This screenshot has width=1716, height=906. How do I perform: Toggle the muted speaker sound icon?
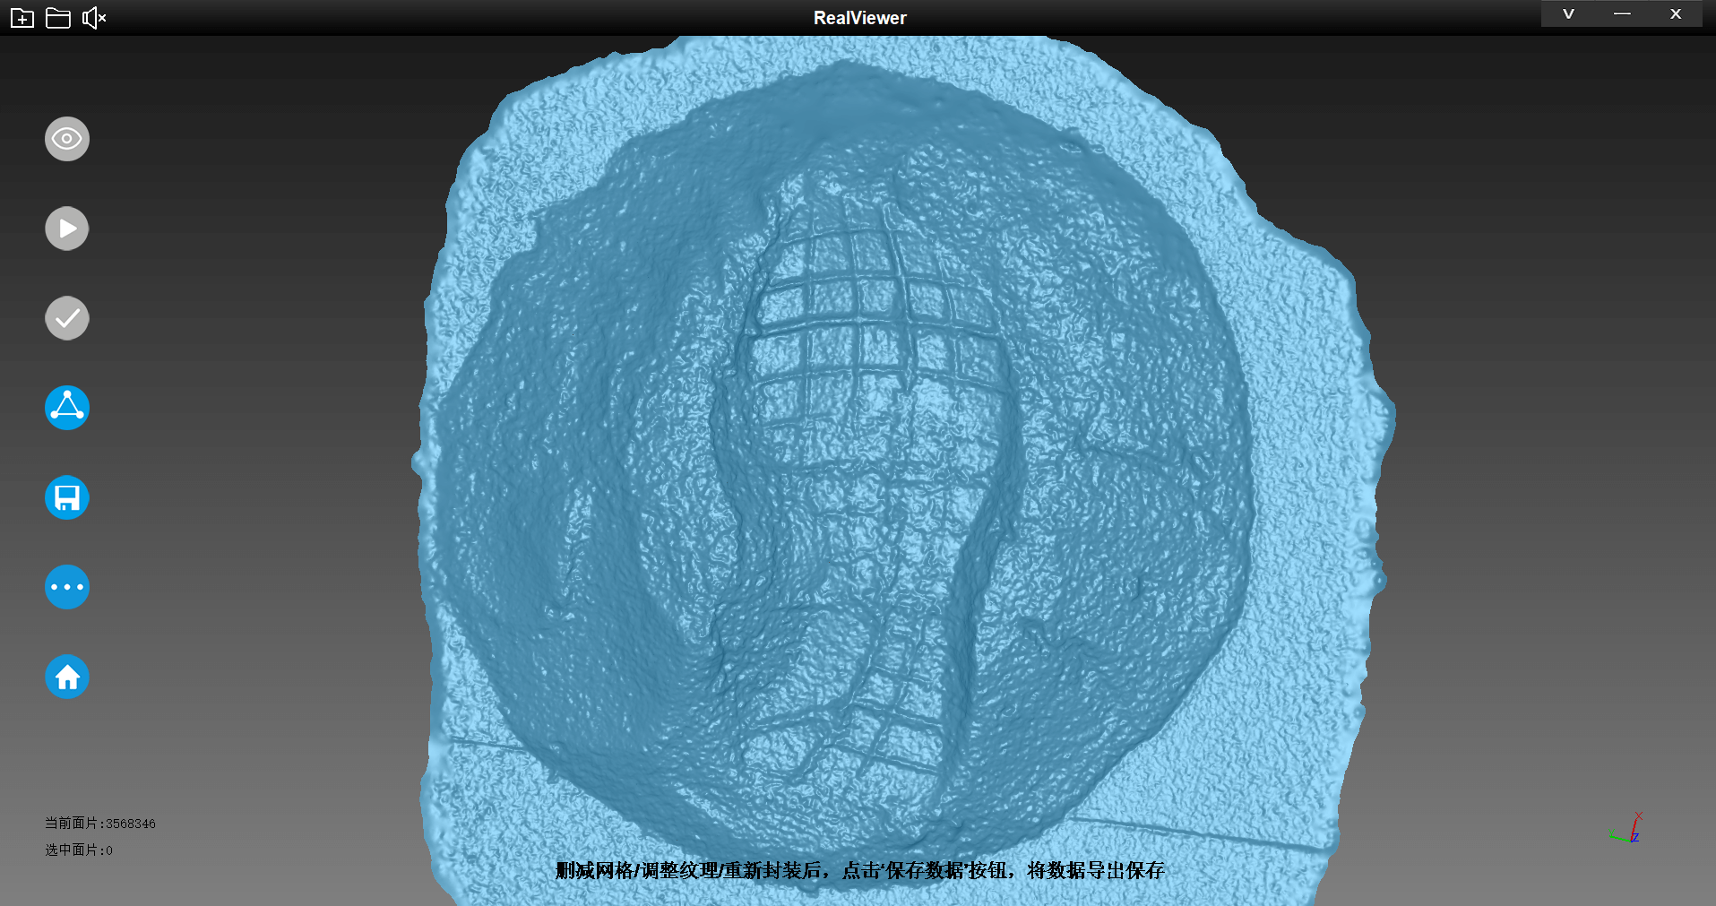94,18
